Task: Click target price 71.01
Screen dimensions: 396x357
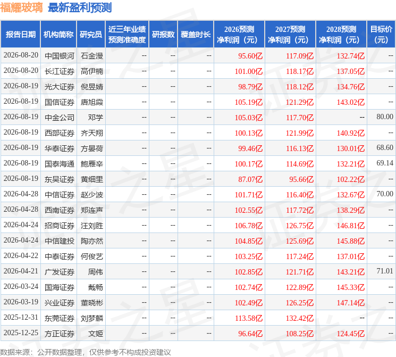Action: (385, 271)
